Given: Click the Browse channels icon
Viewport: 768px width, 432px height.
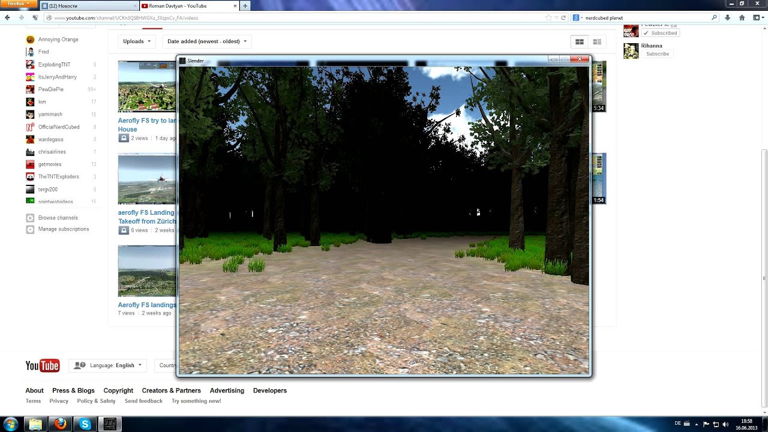Looking at the screenshot, I should [x=30, y=218].
